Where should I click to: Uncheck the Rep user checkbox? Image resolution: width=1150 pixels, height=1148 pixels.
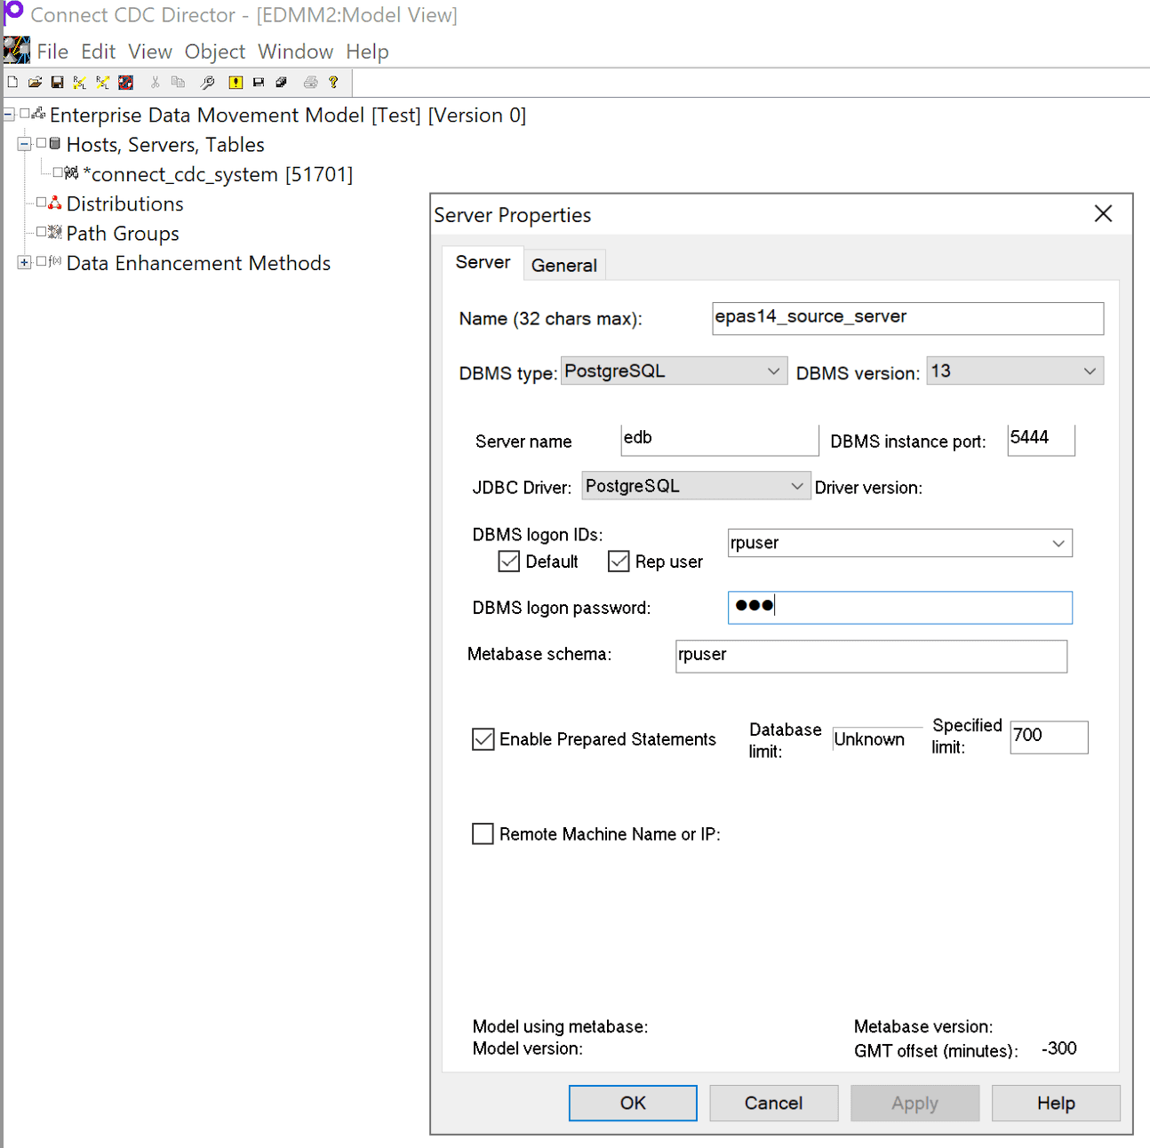point(619,561)
